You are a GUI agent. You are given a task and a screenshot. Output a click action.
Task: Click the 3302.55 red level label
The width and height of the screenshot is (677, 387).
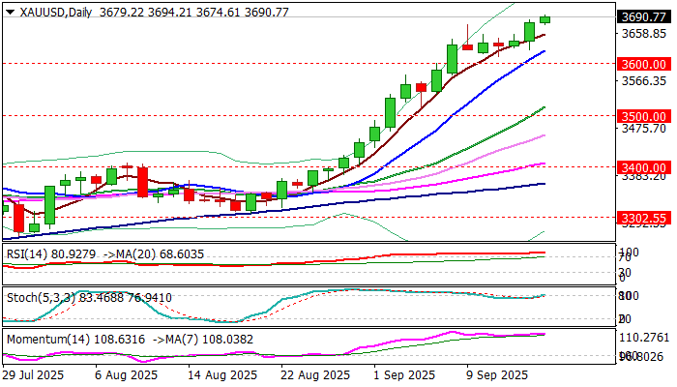click(644, 218)
